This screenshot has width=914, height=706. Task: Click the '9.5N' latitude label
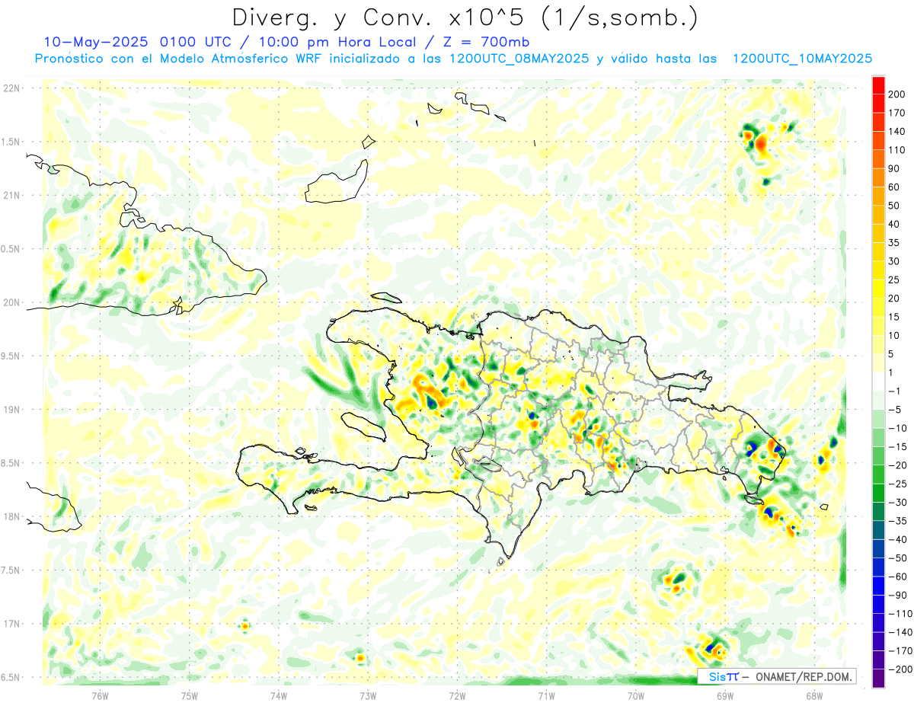point(11,356)
